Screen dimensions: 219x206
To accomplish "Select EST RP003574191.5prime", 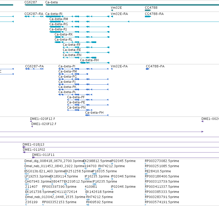I will (x=162, y=202).
